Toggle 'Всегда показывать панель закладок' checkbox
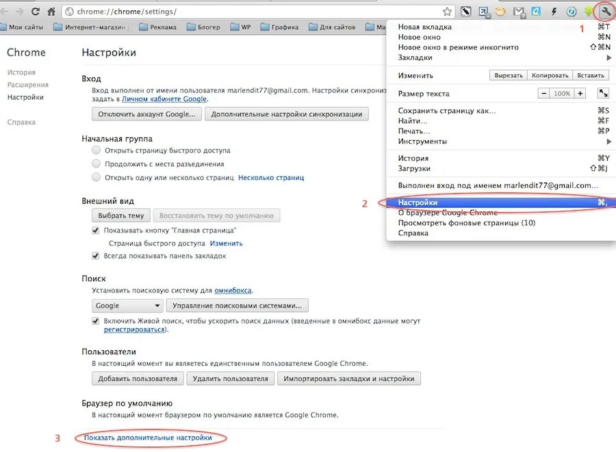The height and width of the screenshot is (452, 616). coord(95,256)
